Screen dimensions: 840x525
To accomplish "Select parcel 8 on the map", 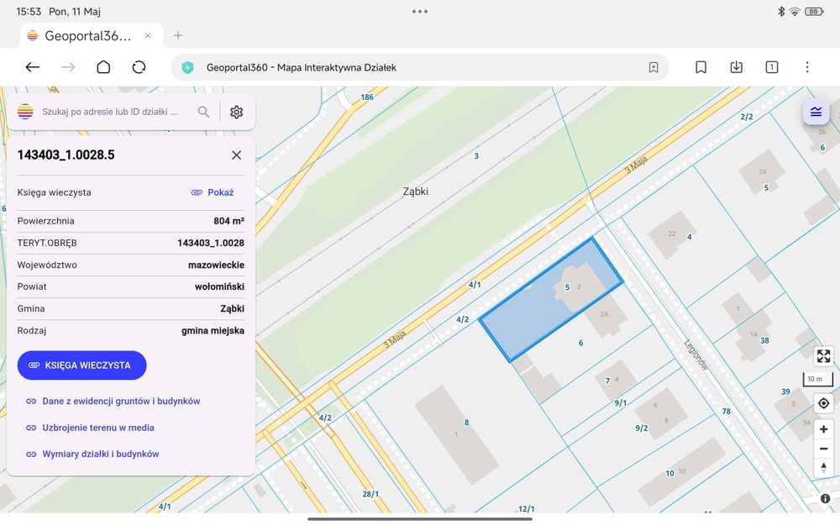I will [x=466, y=423].
